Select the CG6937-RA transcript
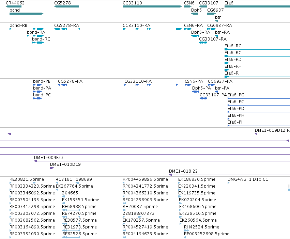This screenshot has width=290, height=239. pos(211,29)
